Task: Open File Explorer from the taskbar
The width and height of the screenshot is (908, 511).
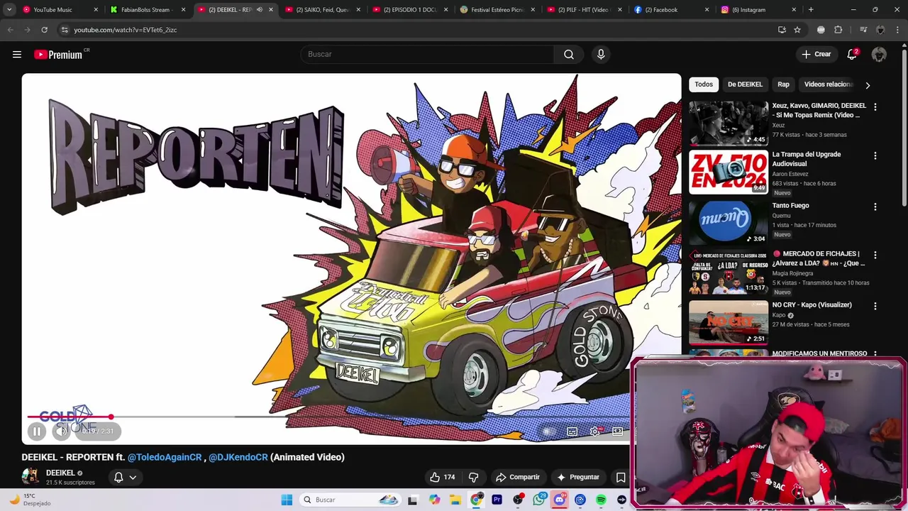Action: click(455, 500)
